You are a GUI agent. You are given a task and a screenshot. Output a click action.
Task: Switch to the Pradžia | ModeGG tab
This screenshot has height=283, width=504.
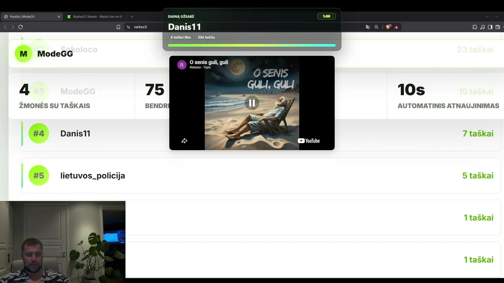[x=31, y=17]
